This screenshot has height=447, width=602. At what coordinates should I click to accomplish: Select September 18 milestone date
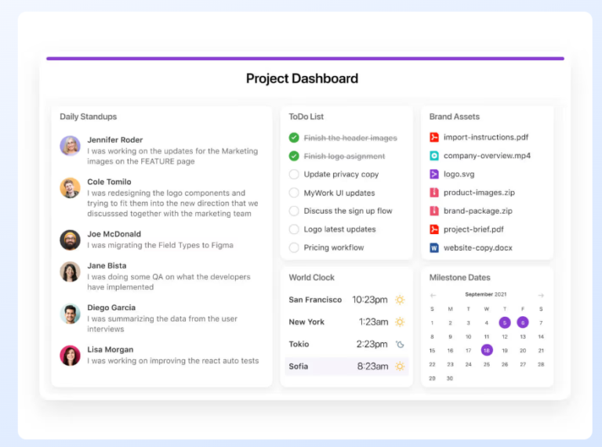[x=487, y=351]
